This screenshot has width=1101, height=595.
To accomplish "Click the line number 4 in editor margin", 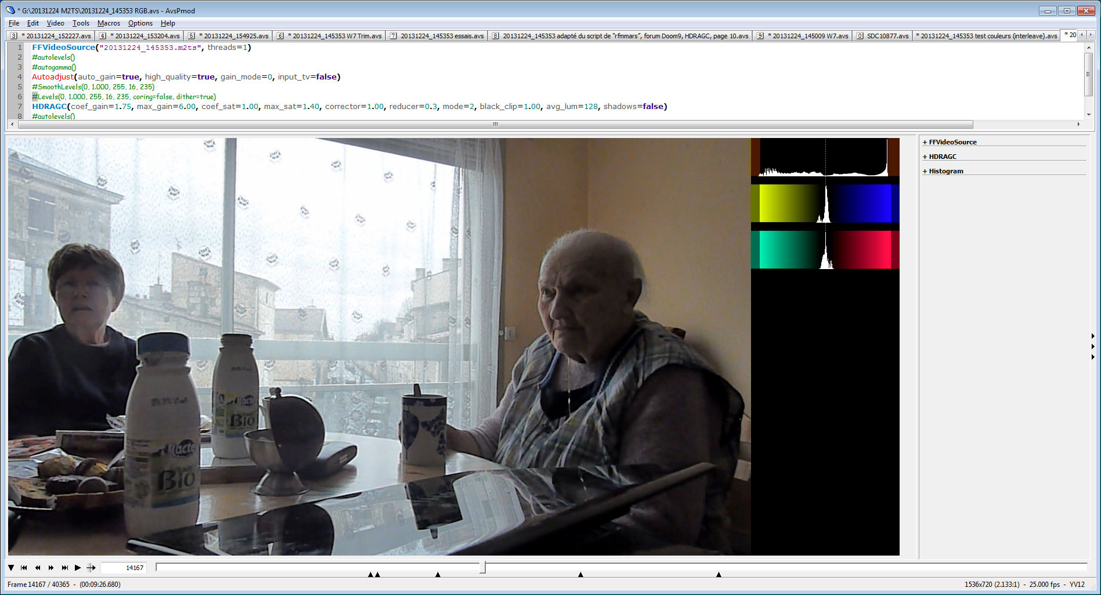I will [19, 77].
